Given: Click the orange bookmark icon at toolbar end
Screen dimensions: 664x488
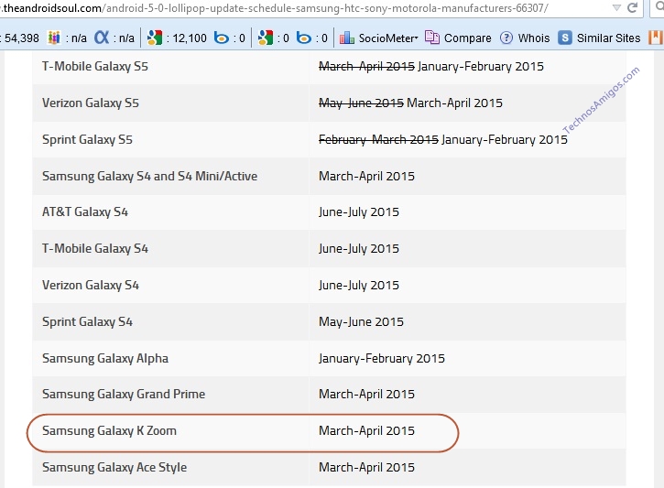Looking at the screenshot, I should point(656,38).
